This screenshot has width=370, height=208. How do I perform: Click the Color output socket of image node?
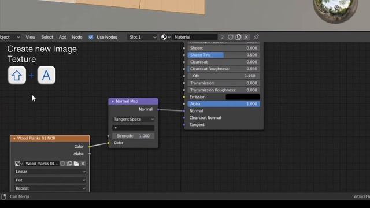click(90, 147)
